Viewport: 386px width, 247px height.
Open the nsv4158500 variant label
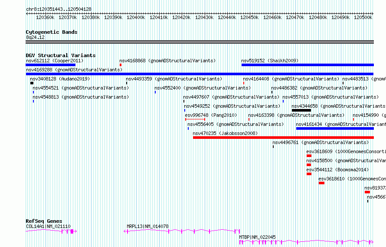point(346,160)
